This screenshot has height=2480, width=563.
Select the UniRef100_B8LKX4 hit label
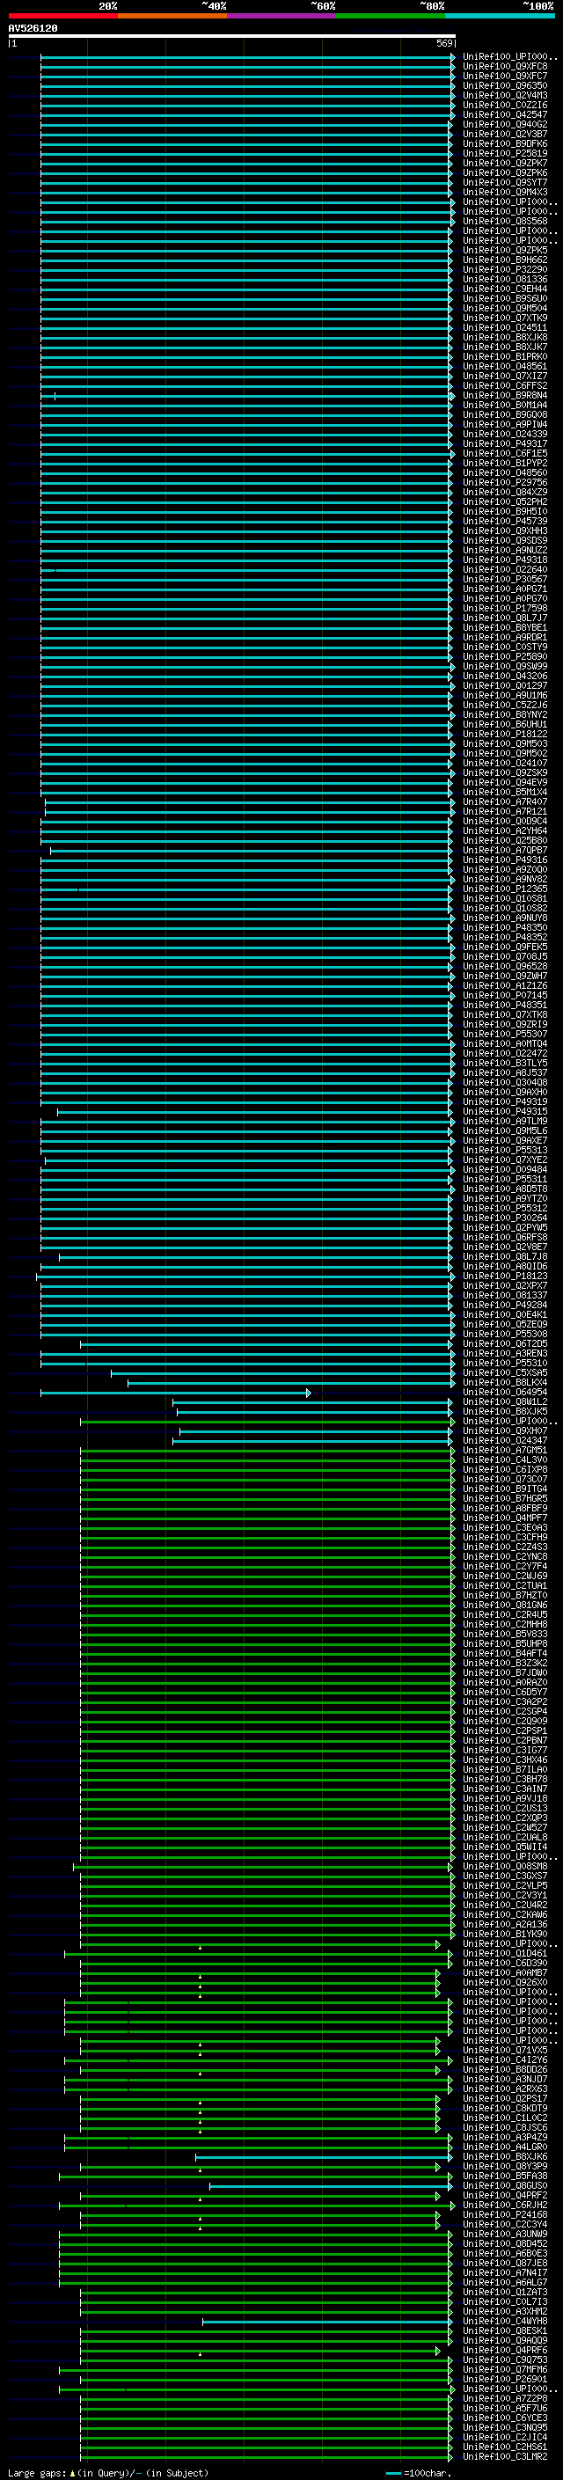(505, 1382)
